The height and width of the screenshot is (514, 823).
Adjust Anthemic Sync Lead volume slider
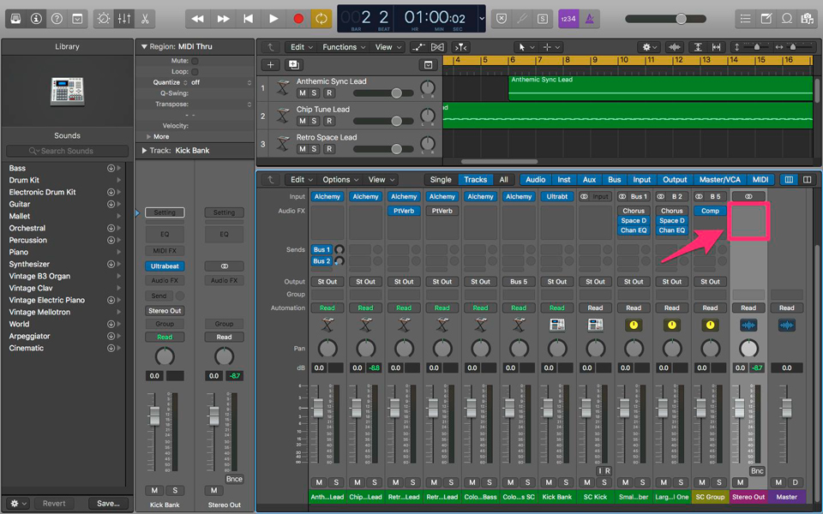pos(396,93)
